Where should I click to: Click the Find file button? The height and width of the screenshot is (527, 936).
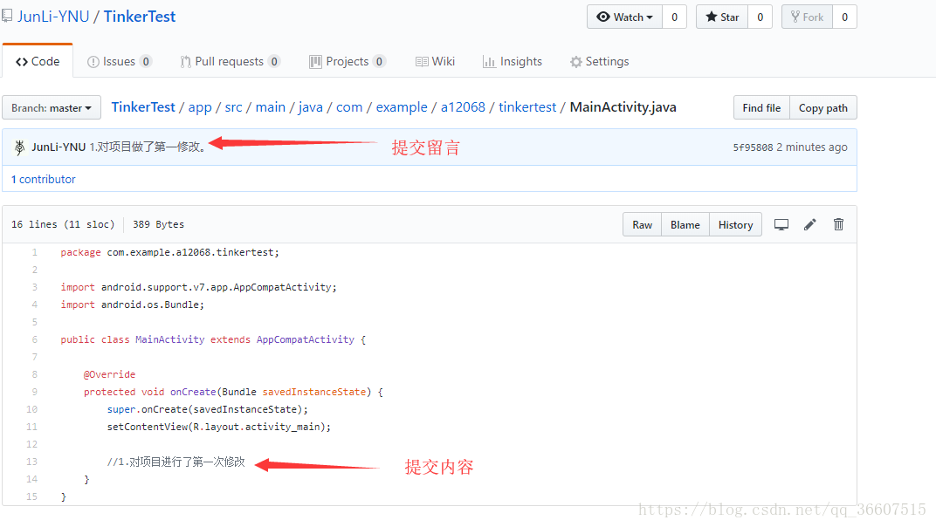pos(761,108)
